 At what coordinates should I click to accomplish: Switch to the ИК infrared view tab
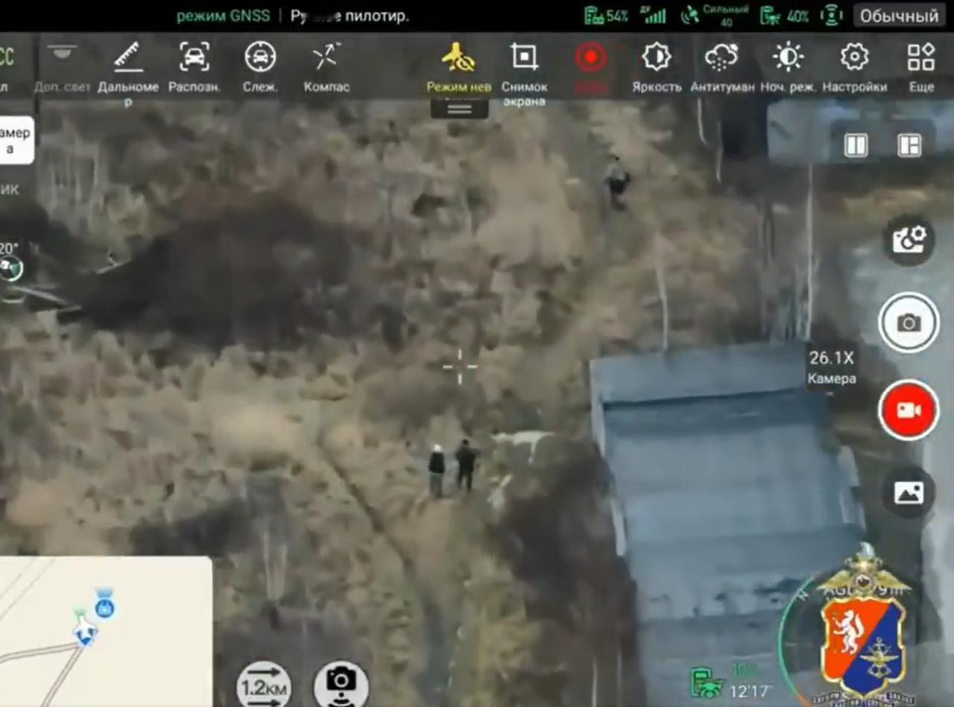pyautogui.click(x=10, y=189)
